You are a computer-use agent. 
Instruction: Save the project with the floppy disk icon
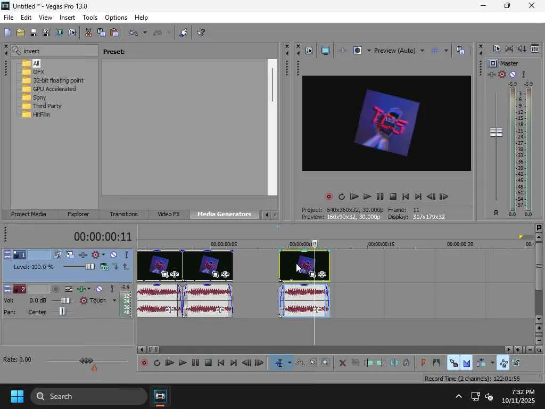click(34, 32)
